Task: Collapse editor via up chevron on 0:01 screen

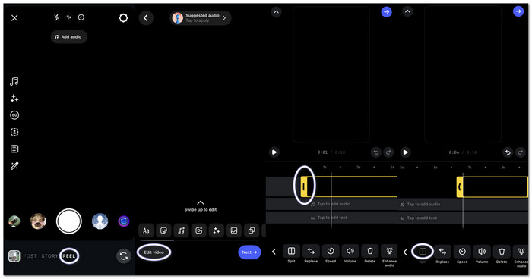Action: pyautogui.click(x=276, y=12)
